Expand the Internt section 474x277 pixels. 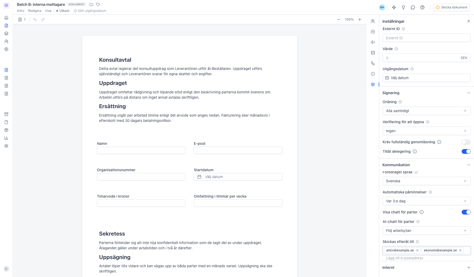click(468, 268)
